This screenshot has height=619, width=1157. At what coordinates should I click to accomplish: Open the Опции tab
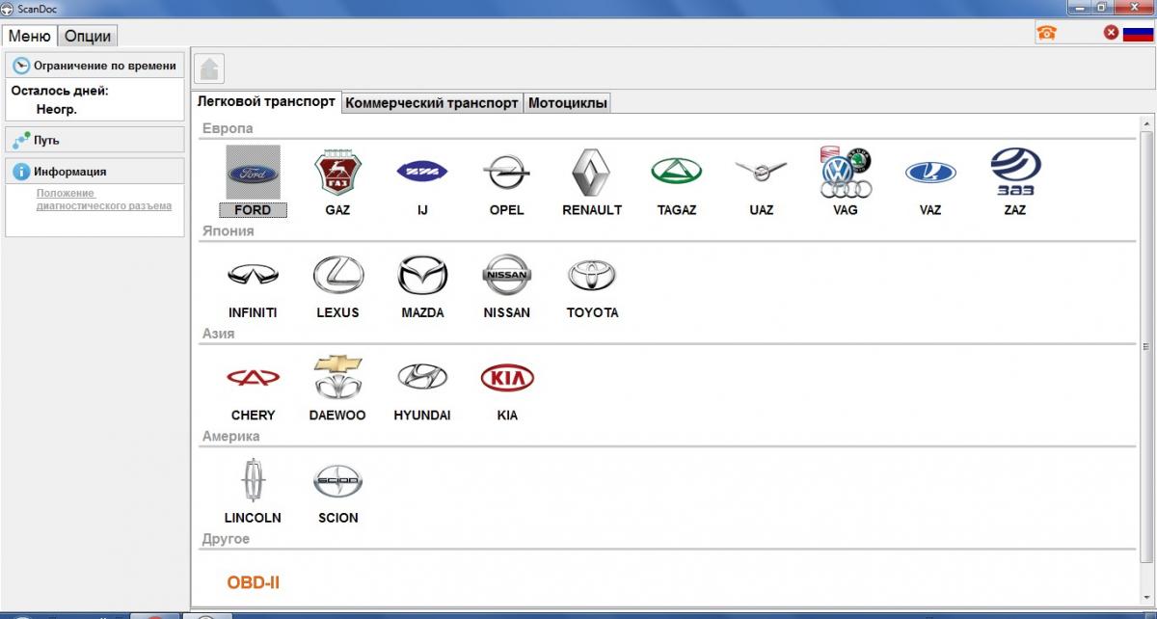(88, 37)
